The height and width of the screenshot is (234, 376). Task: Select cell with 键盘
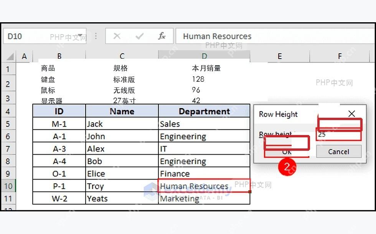(48, 79)
